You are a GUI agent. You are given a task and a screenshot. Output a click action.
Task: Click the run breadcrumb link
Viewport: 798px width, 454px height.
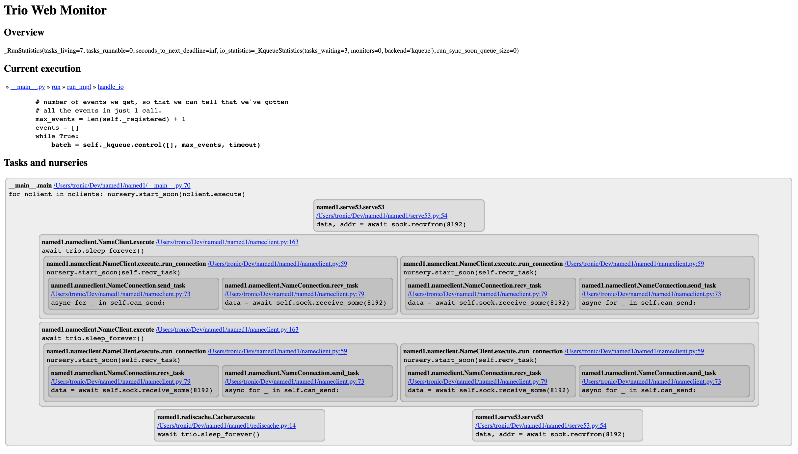tap(56, 87)
